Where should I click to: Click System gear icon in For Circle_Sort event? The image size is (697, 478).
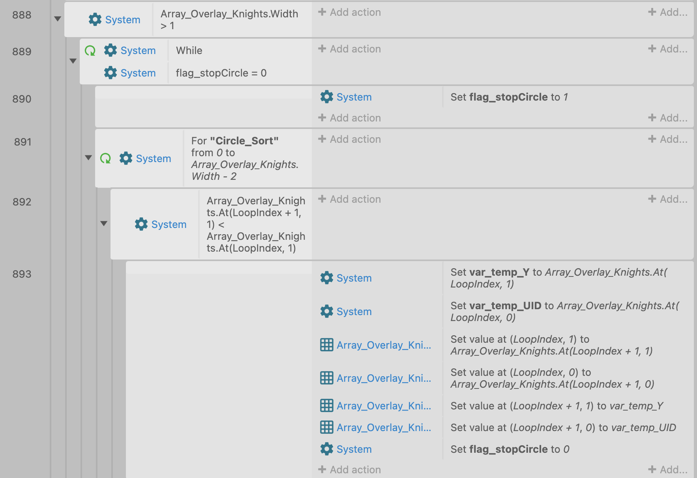pyautogui.click(x=126, y=158)
